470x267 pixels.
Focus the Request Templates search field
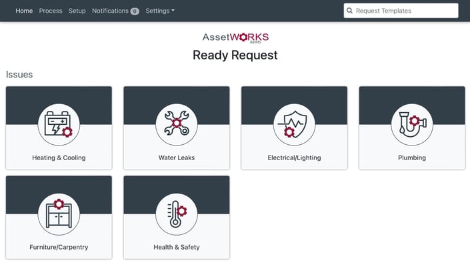[401, 11]
